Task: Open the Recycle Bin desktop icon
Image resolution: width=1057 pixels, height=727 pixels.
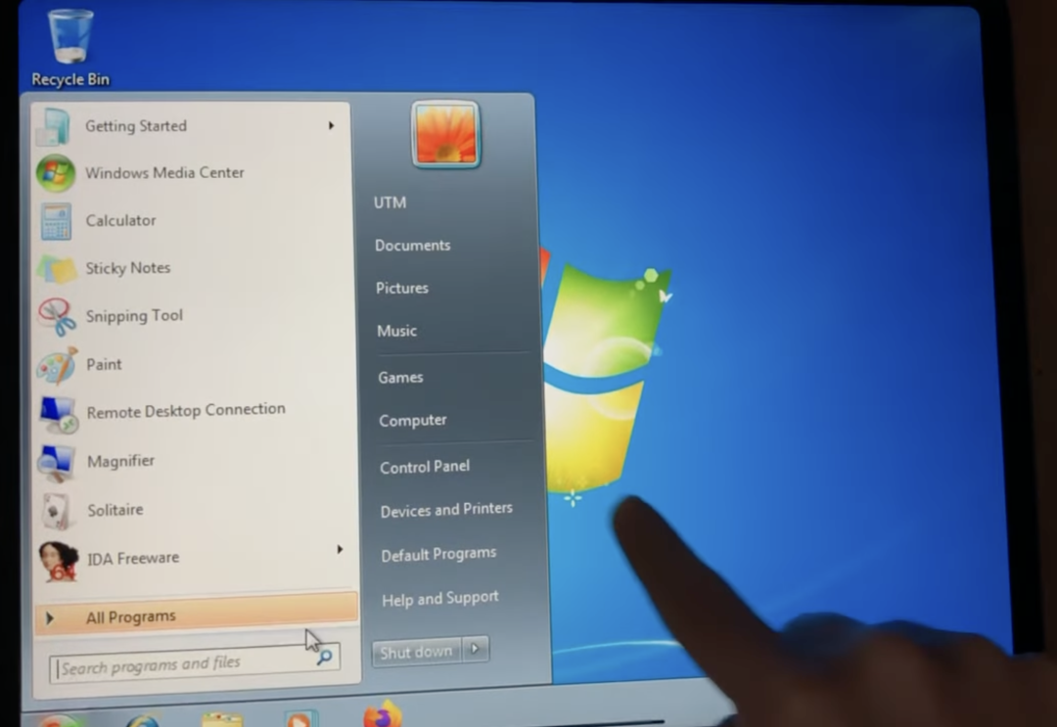Action: (x=70, y=47)
